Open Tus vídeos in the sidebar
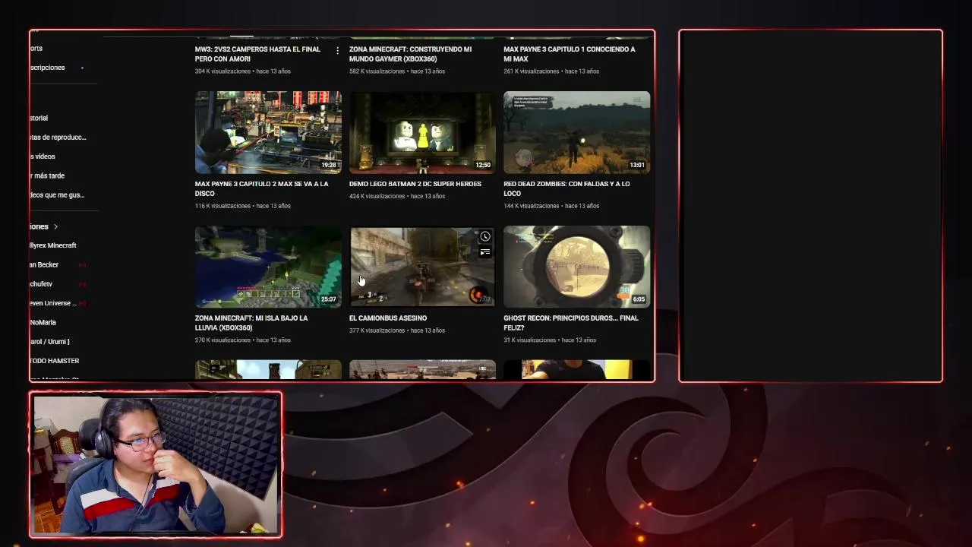This screenshot has width=972, height=547. pos(43,157)
